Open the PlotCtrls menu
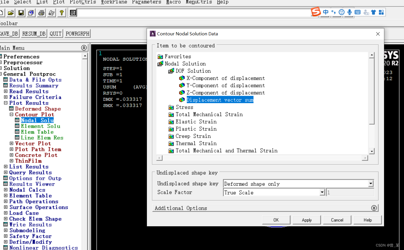Viewport: 404px width, 250px height. (x=83, y=2)
